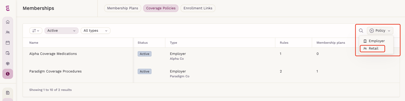Open the add Policy dropdown button
The height and width of the screenshot is (101, 405).
380,31
